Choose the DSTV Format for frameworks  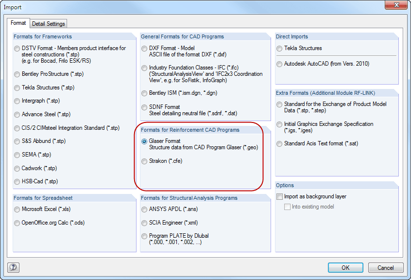click(x=17, y=48)
